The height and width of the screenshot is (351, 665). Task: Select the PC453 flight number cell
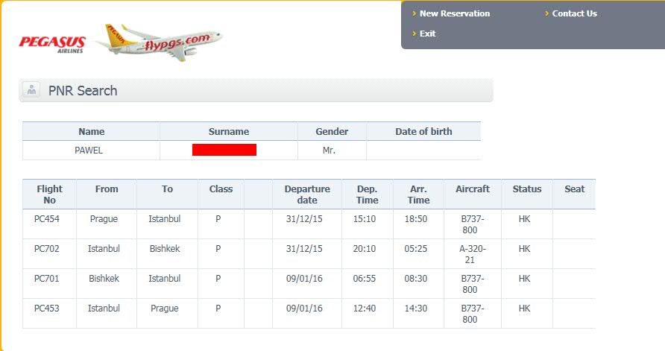[49, 313]
